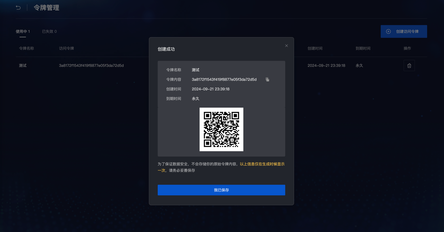444x232 pixels.
Task: Copy the token content with the clipboard icon
Action: pos(267,80)
